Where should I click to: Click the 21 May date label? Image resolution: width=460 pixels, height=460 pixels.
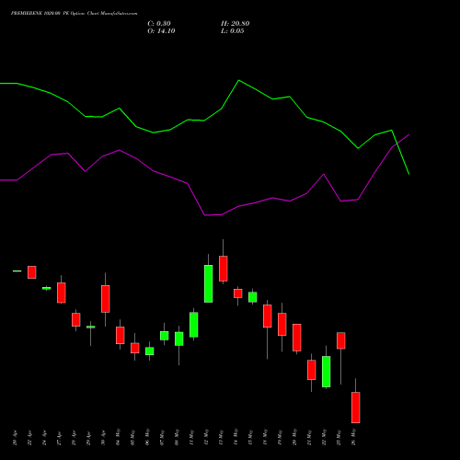click(310, 438)
